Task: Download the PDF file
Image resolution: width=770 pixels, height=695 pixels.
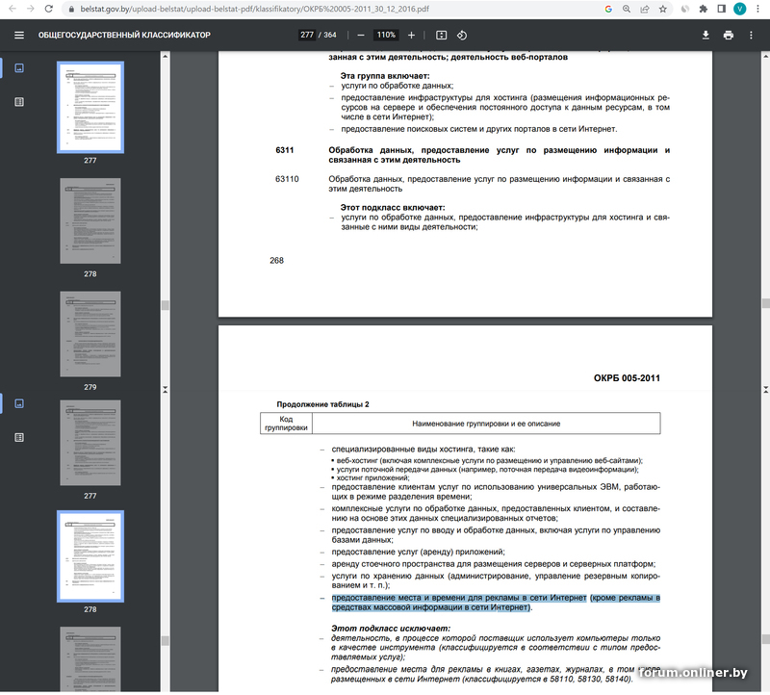Action: 706,35
